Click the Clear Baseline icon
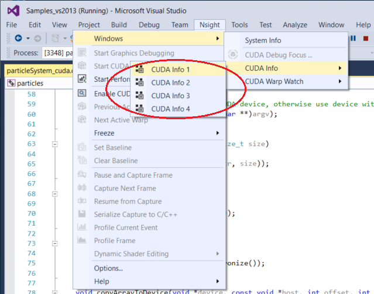This screenshot has height=294, width=374. click(x=82, y=160)
